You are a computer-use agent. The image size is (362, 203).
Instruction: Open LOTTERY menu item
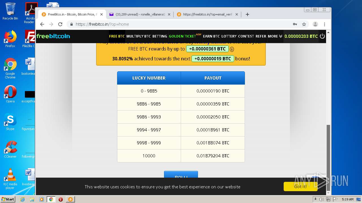tap(229, 36)
